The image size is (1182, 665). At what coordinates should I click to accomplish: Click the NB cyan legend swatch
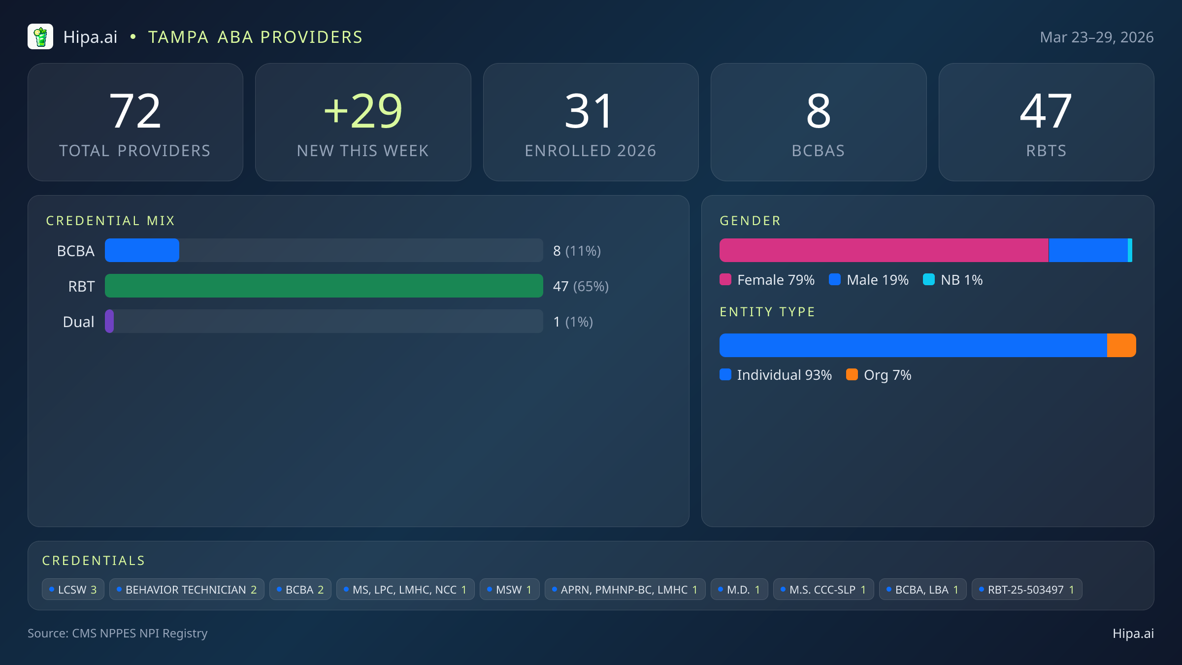coord(929,280)
